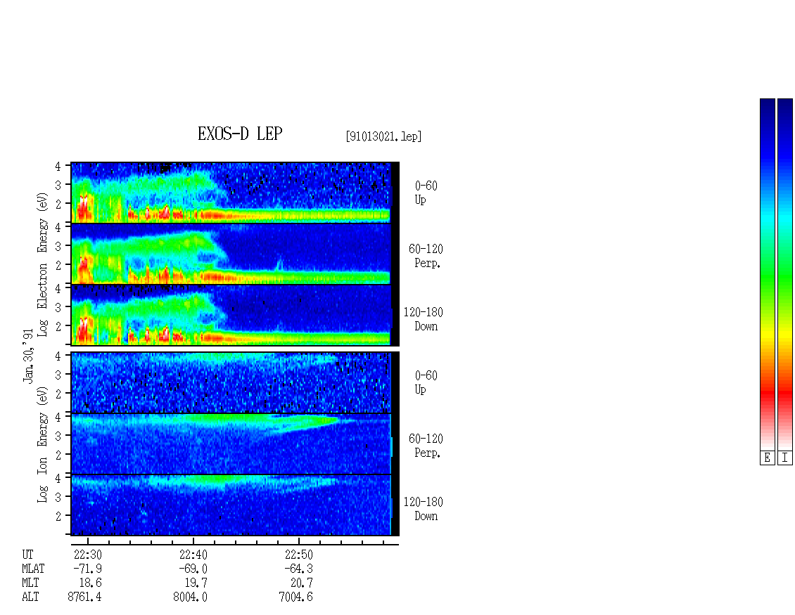
Task: Select the I label box under color bar
Action: pos(785,458)
